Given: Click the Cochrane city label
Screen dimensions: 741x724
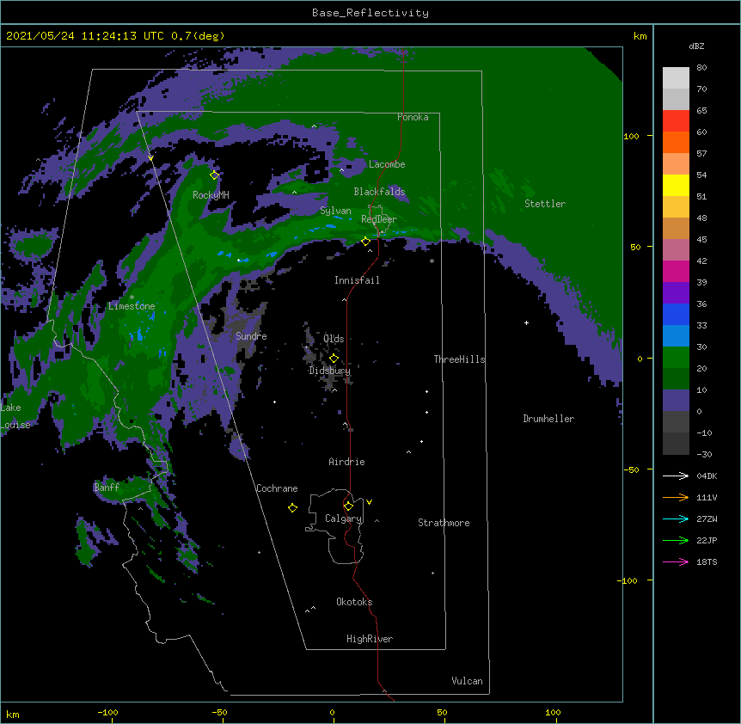Looking at the screenshot, I should pos(277,488).
